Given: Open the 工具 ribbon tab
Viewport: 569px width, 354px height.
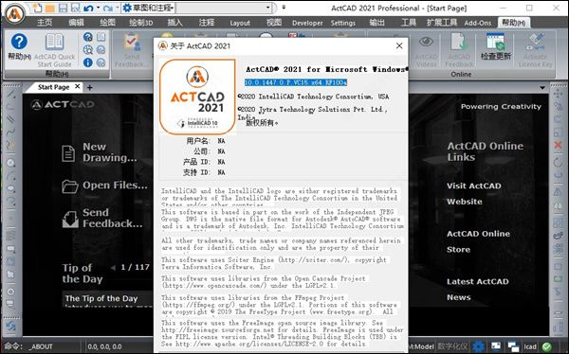Looking at the screenshot, I should pyautogui.click(x=409, y=23).
